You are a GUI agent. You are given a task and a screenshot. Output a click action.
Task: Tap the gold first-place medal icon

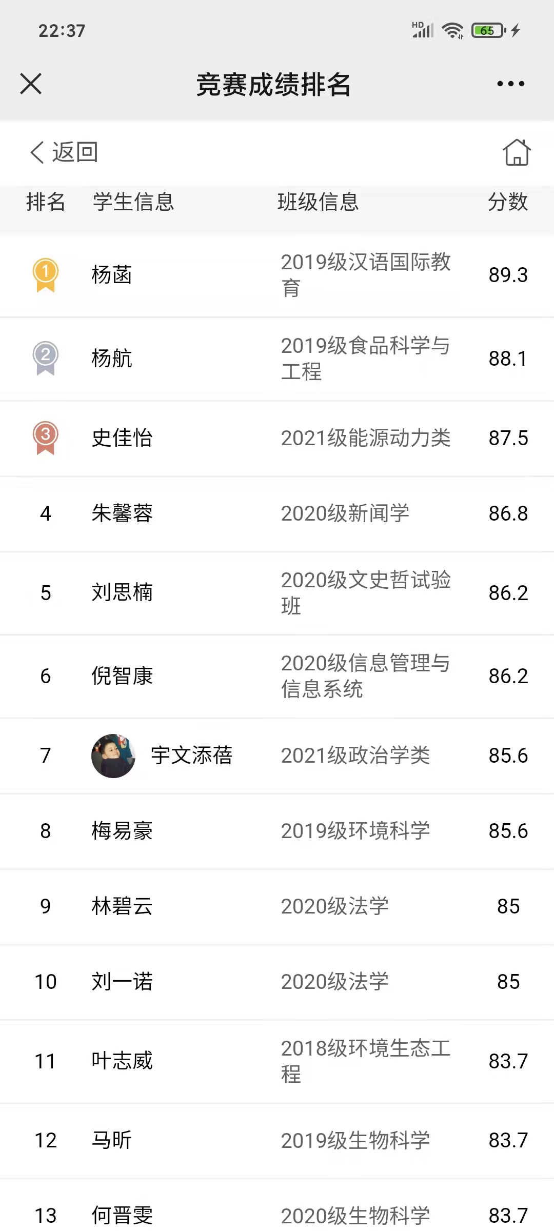click(46, 274)
